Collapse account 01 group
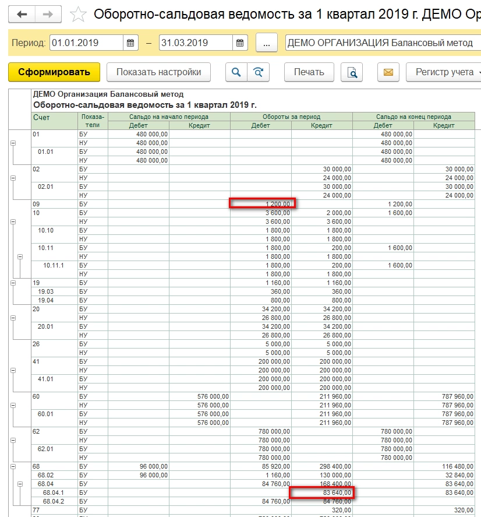The image size is (481, 517). [13, 142]
